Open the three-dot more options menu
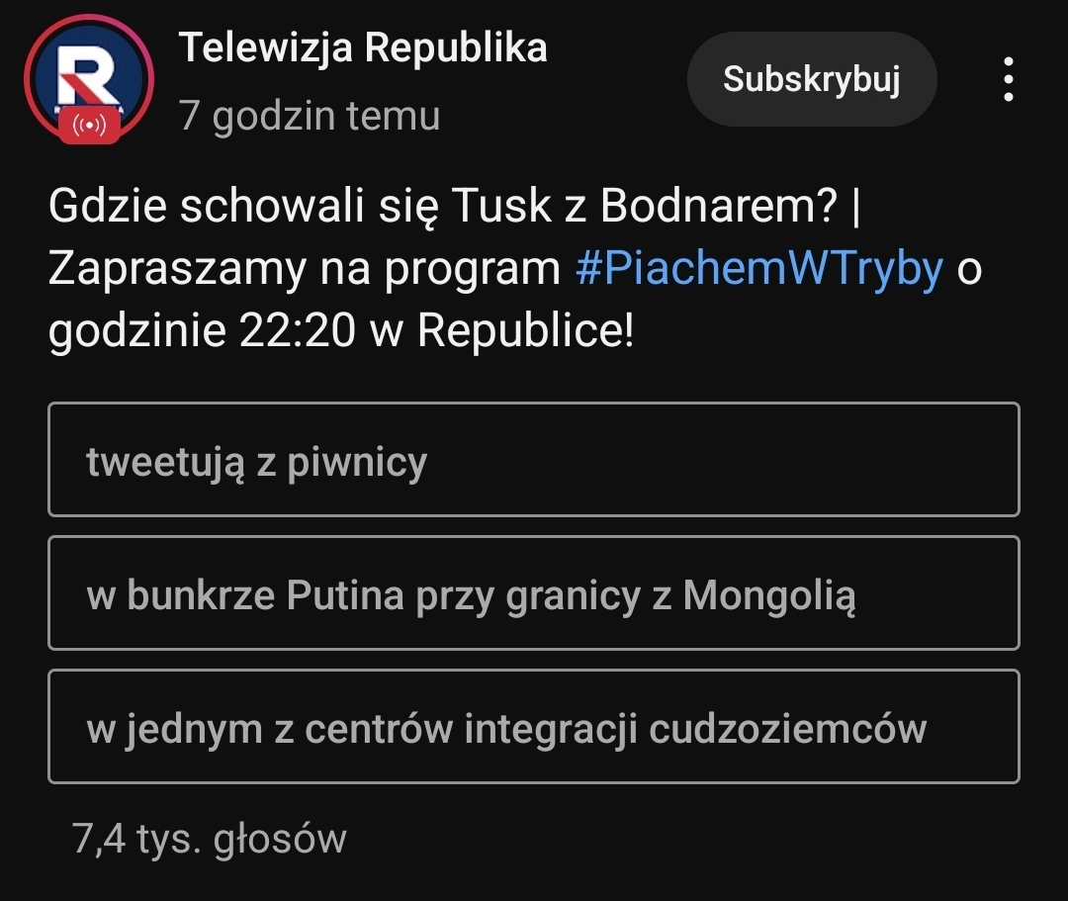The width and height of the screenshot is (1068, 901). (1008, 79)
